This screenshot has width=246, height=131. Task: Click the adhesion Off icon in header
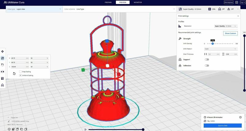tap(229, 9)
